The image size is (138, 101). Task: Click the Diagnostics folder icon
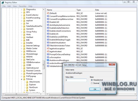click(24, 9)
